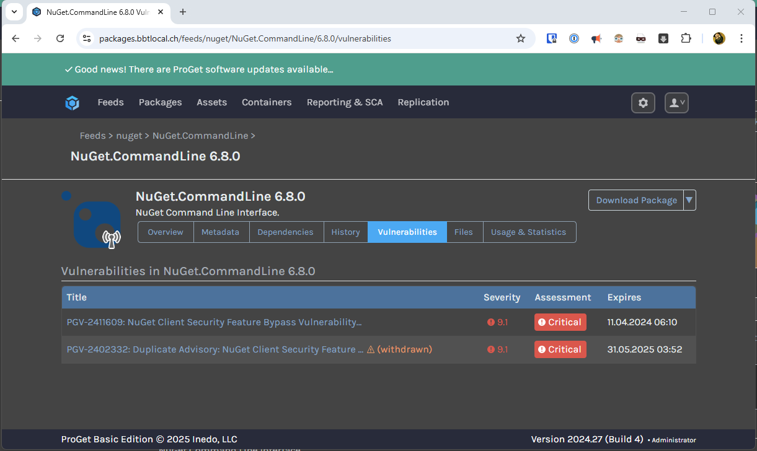
Task: Reload the page
Action: (60, 38)
